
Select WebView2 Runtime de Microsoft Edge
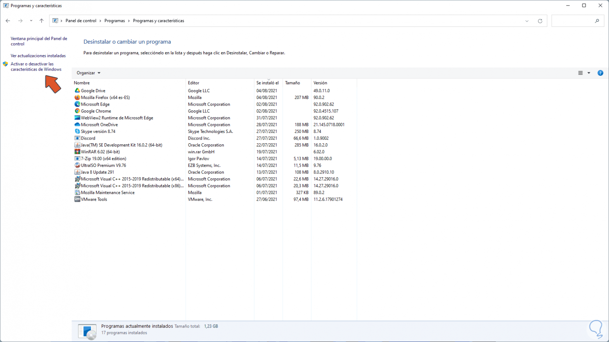pyautogui.click(x=117, y=118)
